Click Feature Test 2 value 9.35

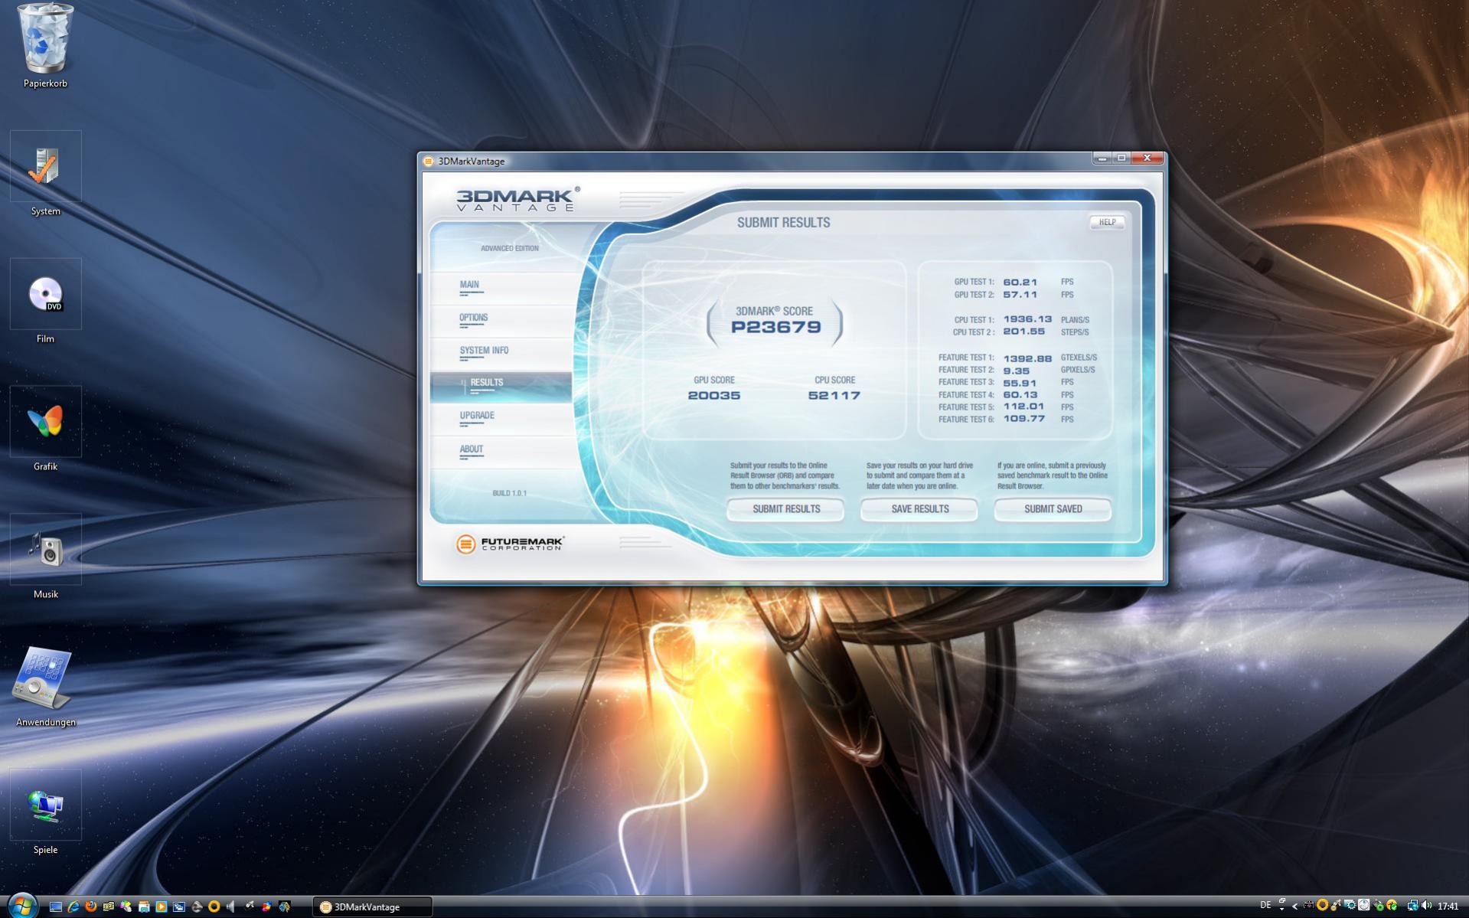pos(1017,370)
